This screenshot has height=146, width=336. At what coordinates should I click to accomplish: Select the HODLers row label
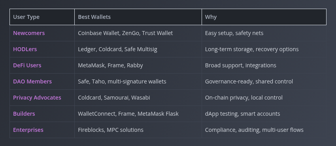[x=25, y=49]
